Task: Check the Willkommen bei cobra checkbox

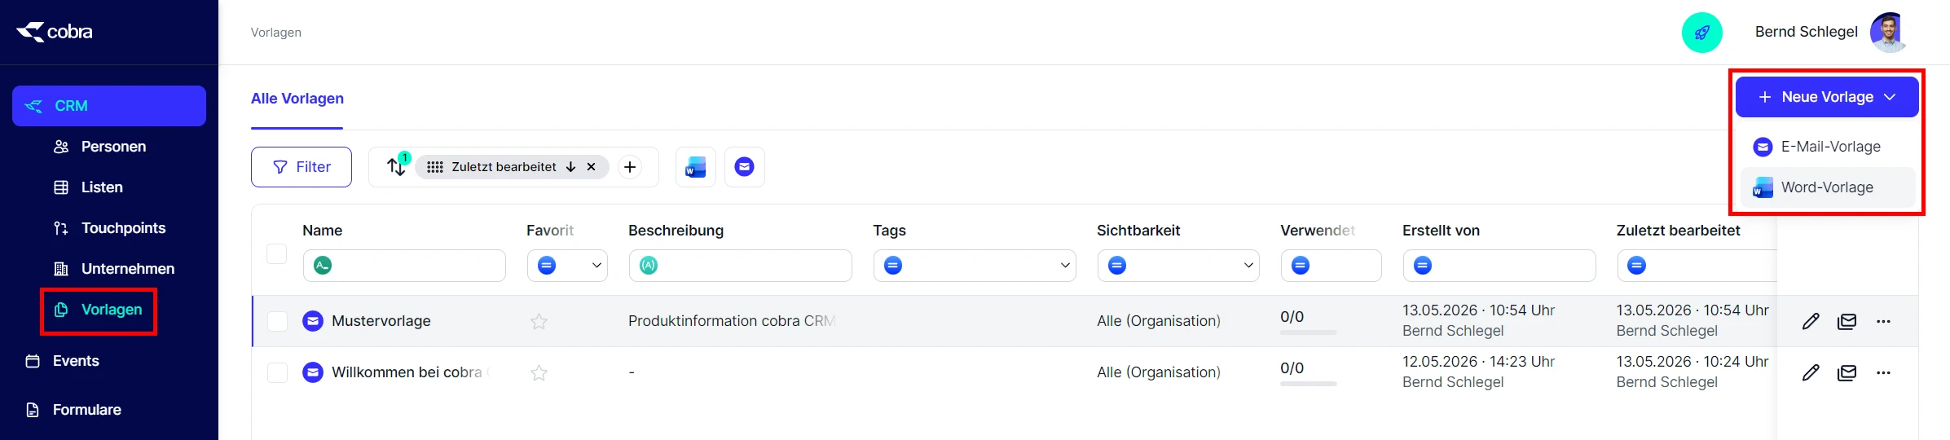Action: tap(277, 372)
